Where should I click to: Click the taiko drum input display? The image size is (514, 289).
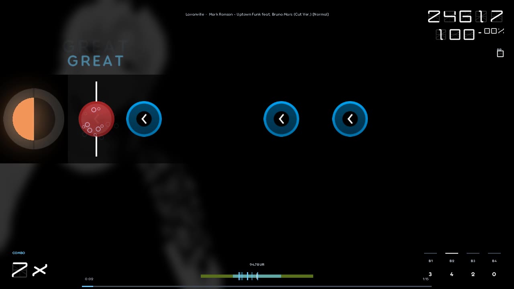point(34,119)
